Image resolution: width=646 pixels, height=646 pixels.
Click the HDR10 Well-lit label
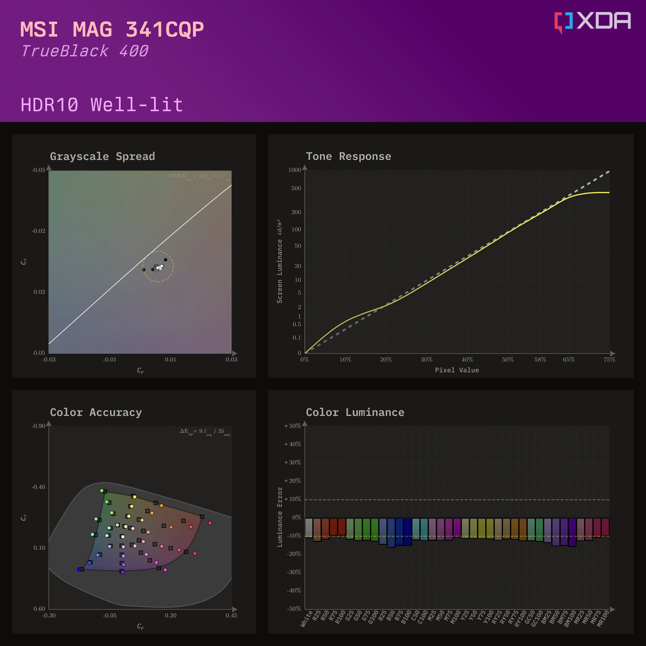click(102, 105)
